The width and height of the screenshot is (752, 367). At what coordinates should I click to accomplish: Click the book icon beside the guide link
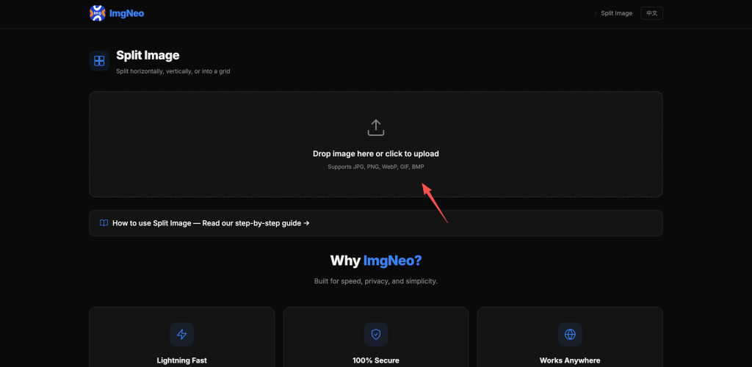click(104, 223)
